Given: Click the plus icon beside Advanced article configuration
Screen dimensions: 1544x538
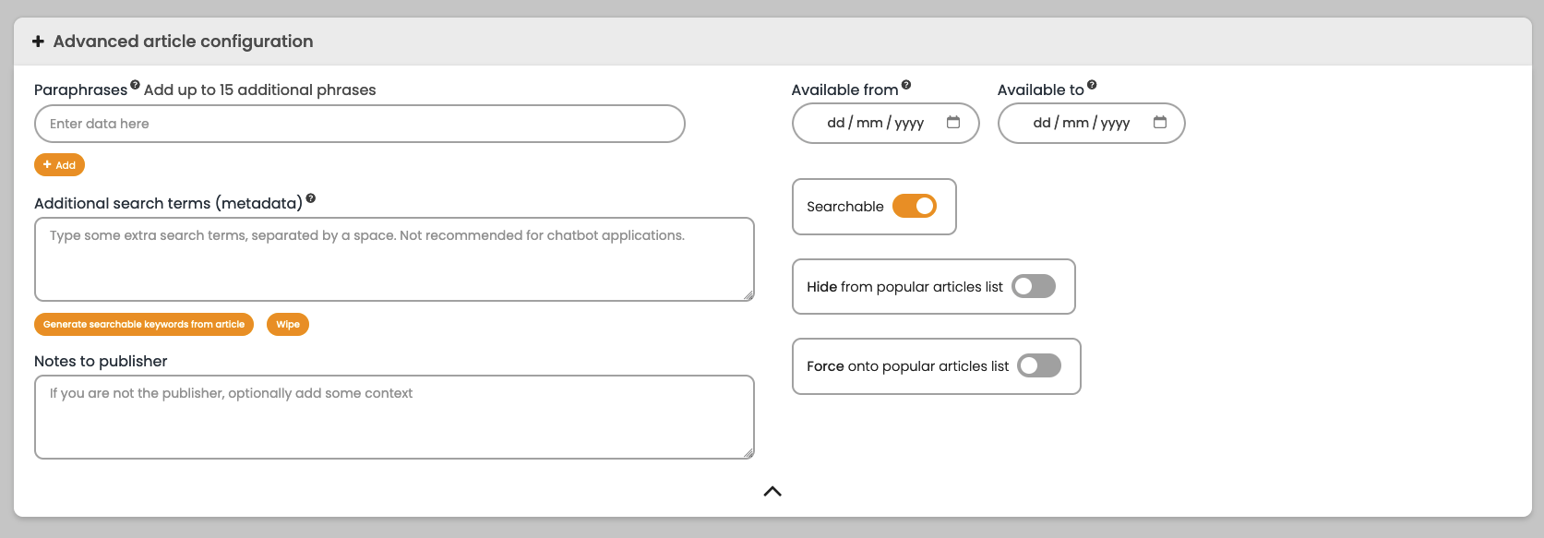Looking at the screenshot, I should tap(38, 42).
